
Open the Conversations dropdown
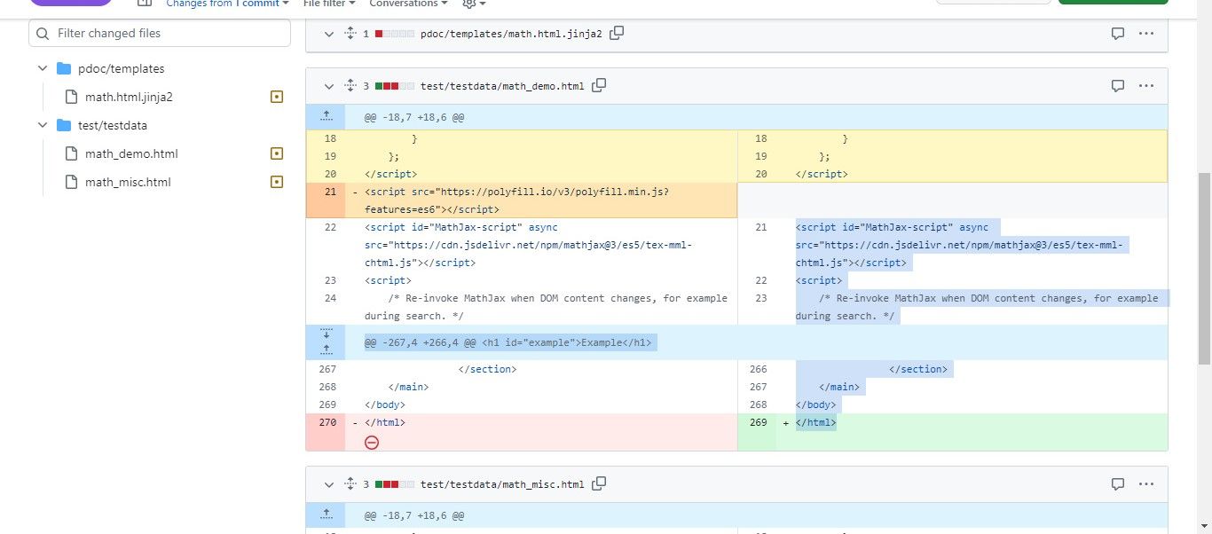click(408, 4)
